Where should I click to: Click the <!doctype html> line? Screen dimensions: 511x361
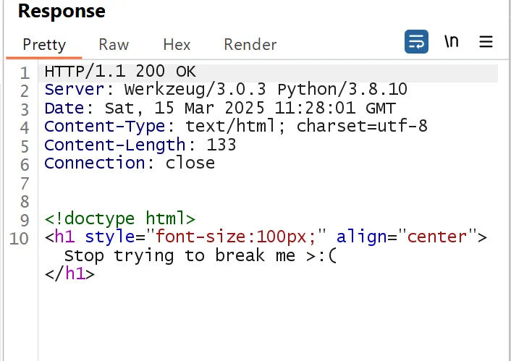[x=119, y=218]
